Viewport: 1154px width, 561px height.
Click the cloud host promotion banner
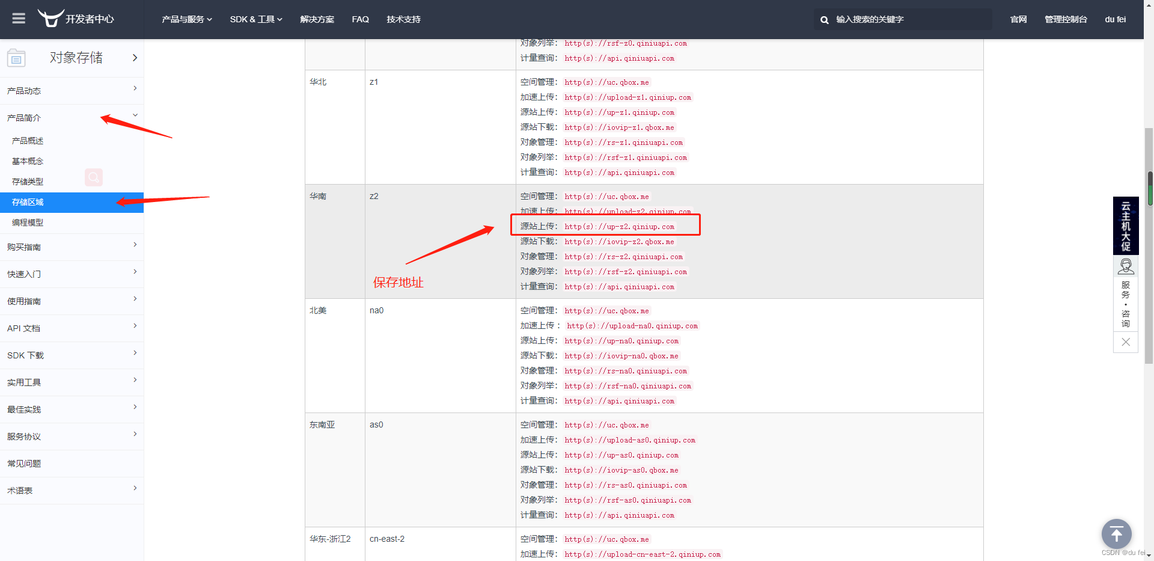click(x=1126, y=226)
